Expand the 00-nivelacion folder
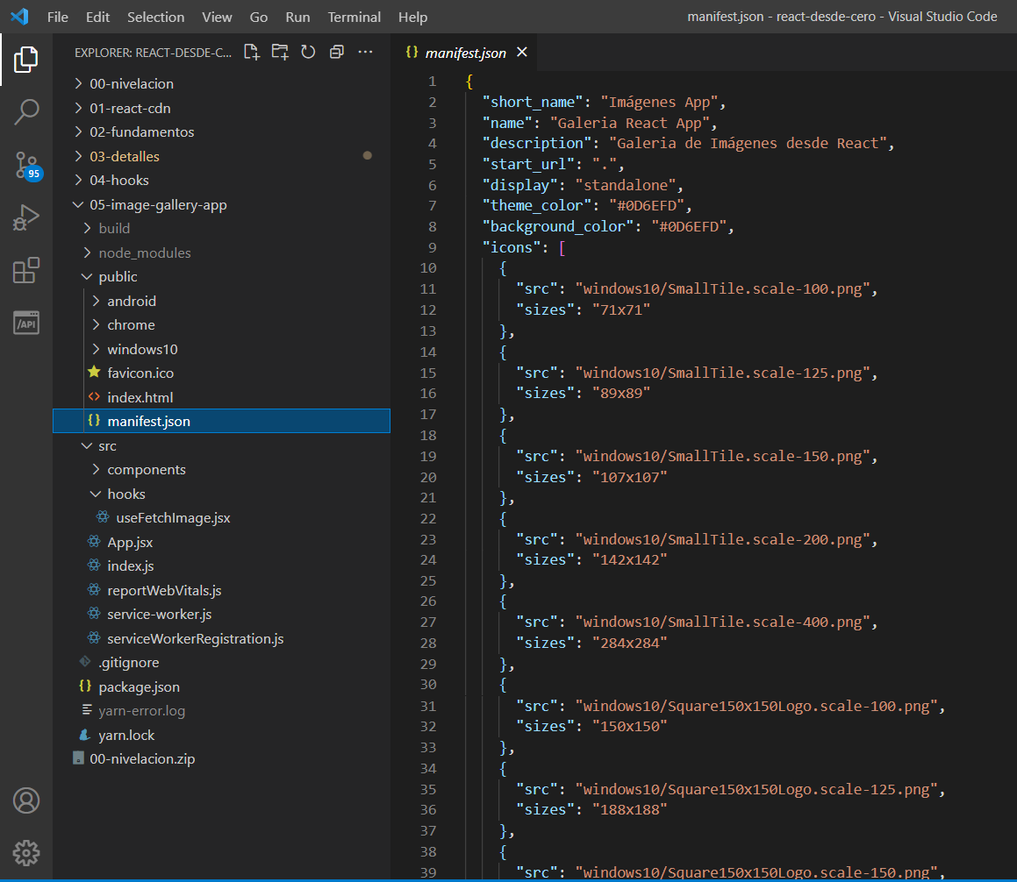The height and width of the screenshot is (882, 1017). tap(132, 84)
